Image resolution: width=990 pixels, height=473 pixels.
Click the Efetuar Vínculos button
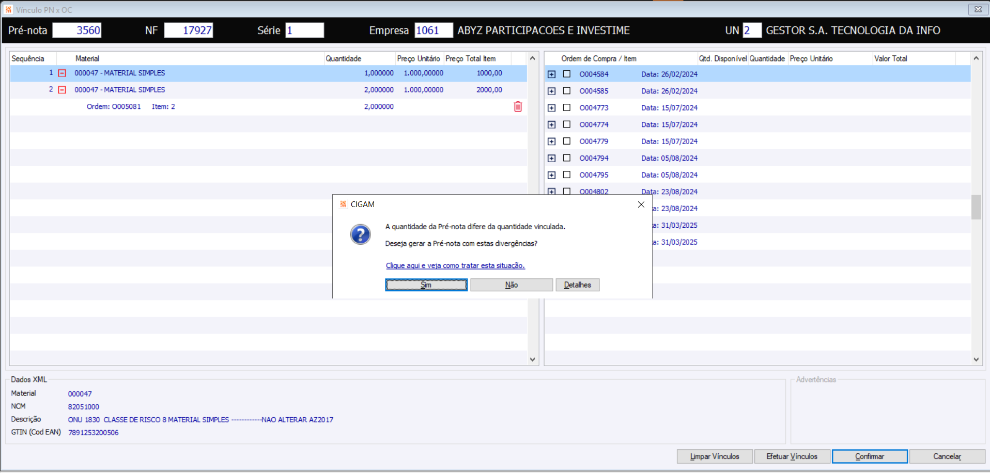(x=792, y=456)
